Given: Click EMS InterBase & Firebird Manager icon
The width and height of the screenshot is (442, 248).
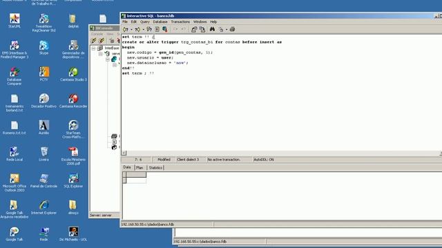Looking at the screenshot, I should [15, 50].
